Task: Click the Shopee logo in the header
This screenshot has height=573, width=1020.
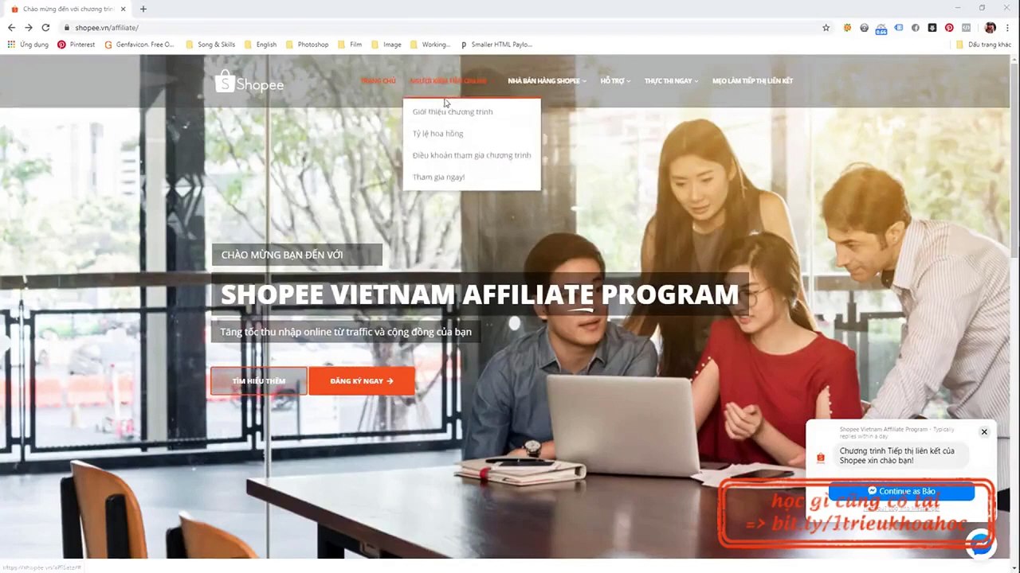Action: [x=249, y=81]
